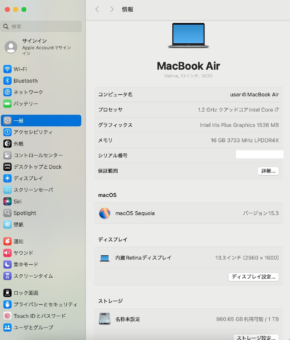Select the サウンド (Sound) icon
The width and height of the screenshot is (290, 340).
pyautogui.click(x=7, y=253)
